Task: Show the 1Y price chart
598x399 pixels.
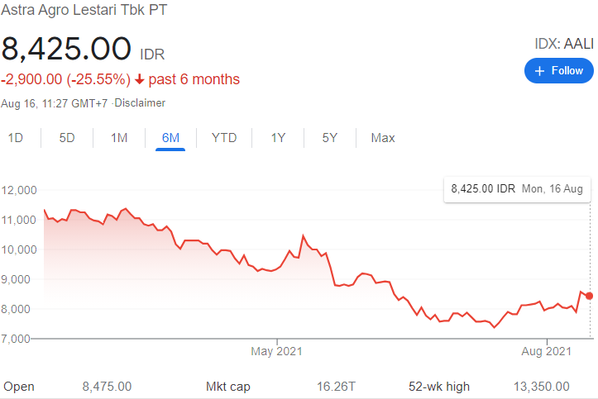Action: coord(279,138)
